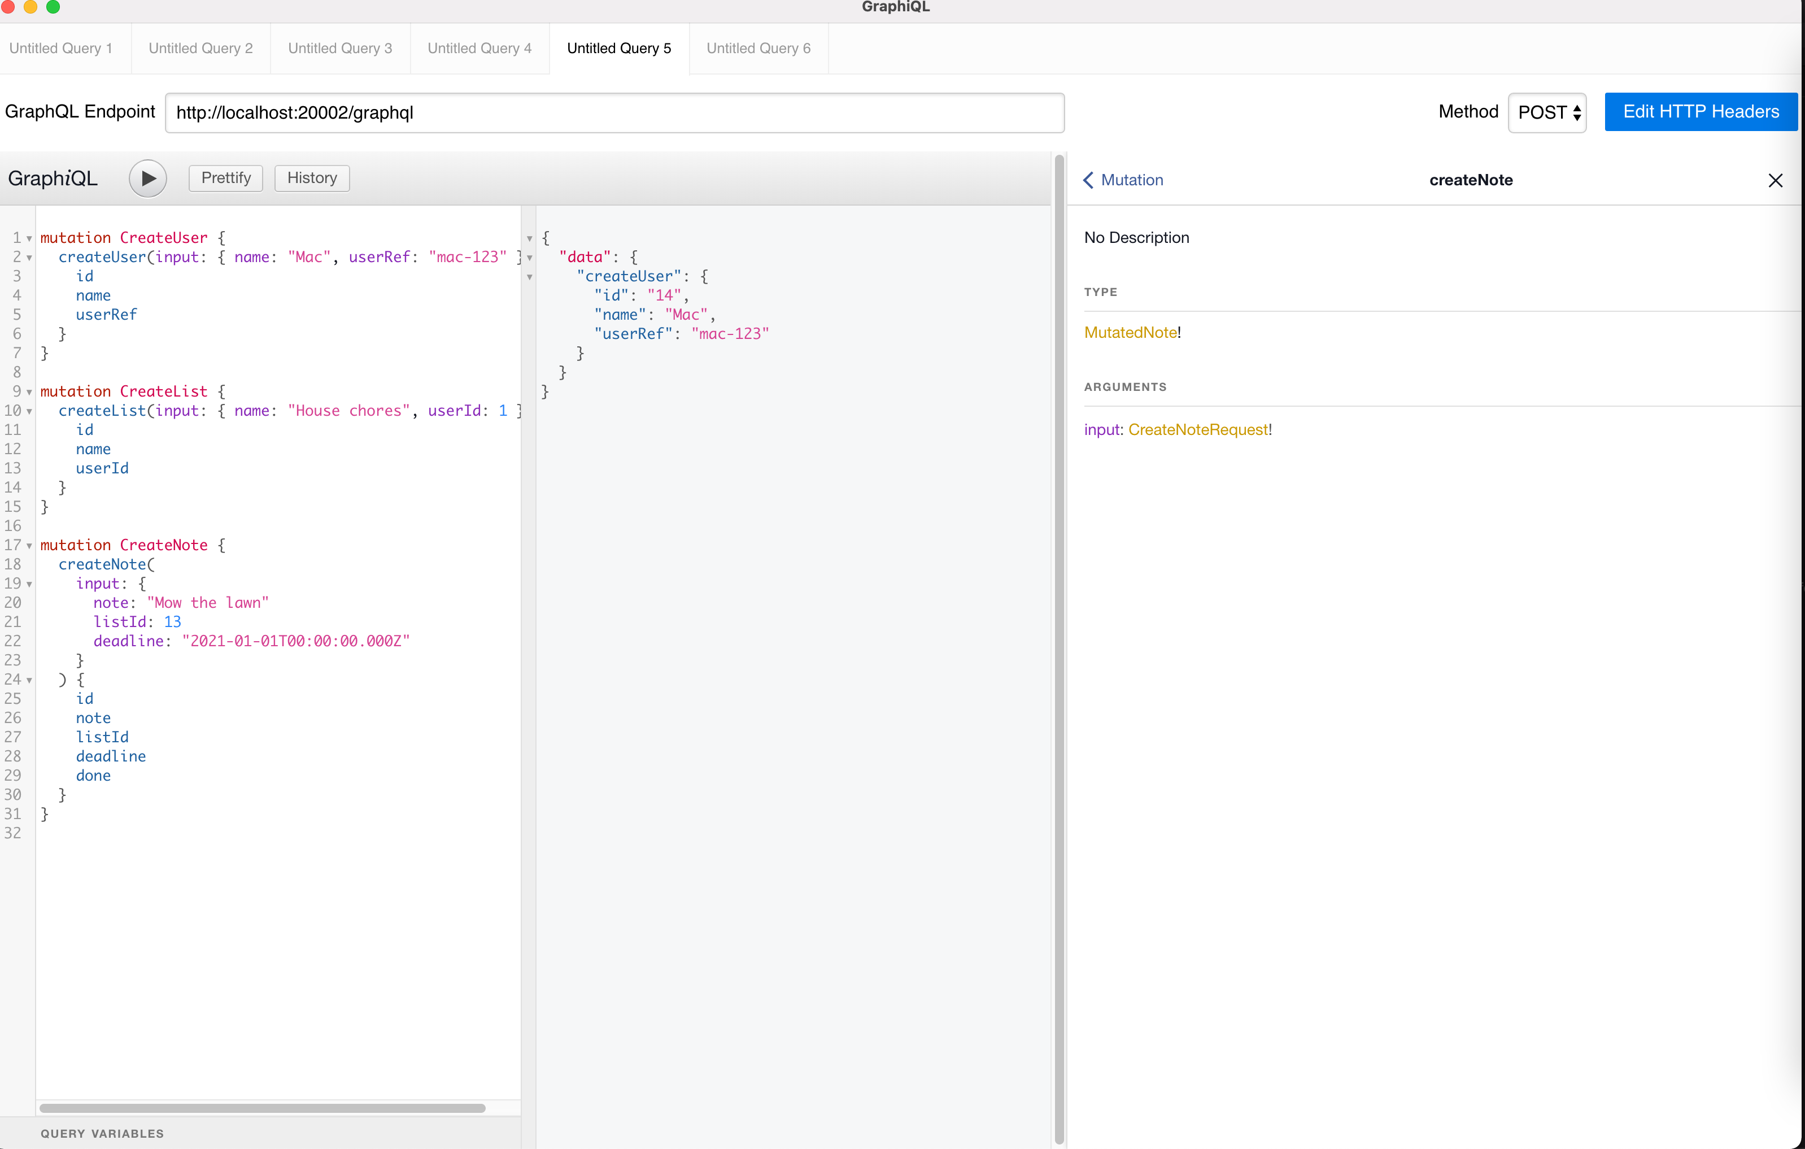Click the "mac-123" userRef in query
Viewport: 1805px width, 1149px height.
[x=468, y=257]
